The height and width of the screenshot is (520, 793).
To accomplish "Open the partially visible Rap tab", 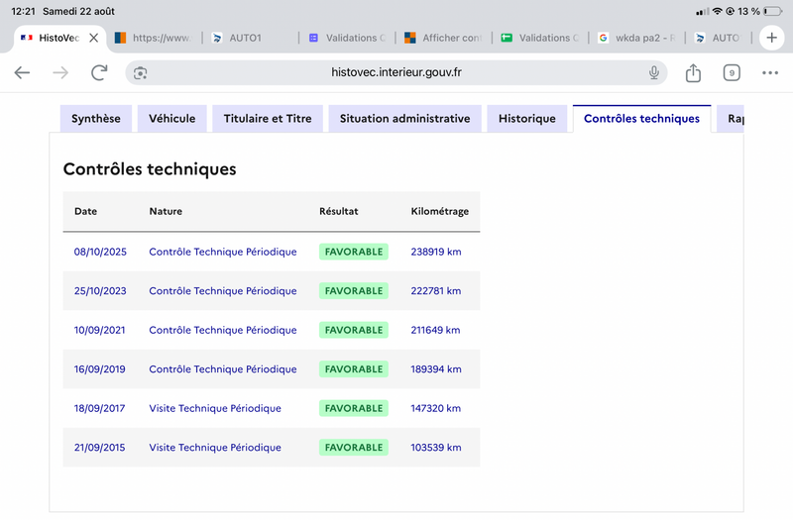I will (x=731, y=119).
